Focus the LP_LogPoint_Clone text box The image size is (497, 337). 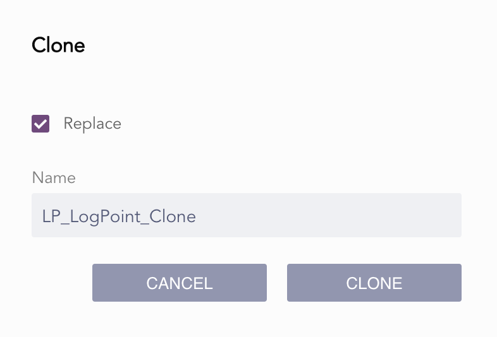[x=246, y=216]
